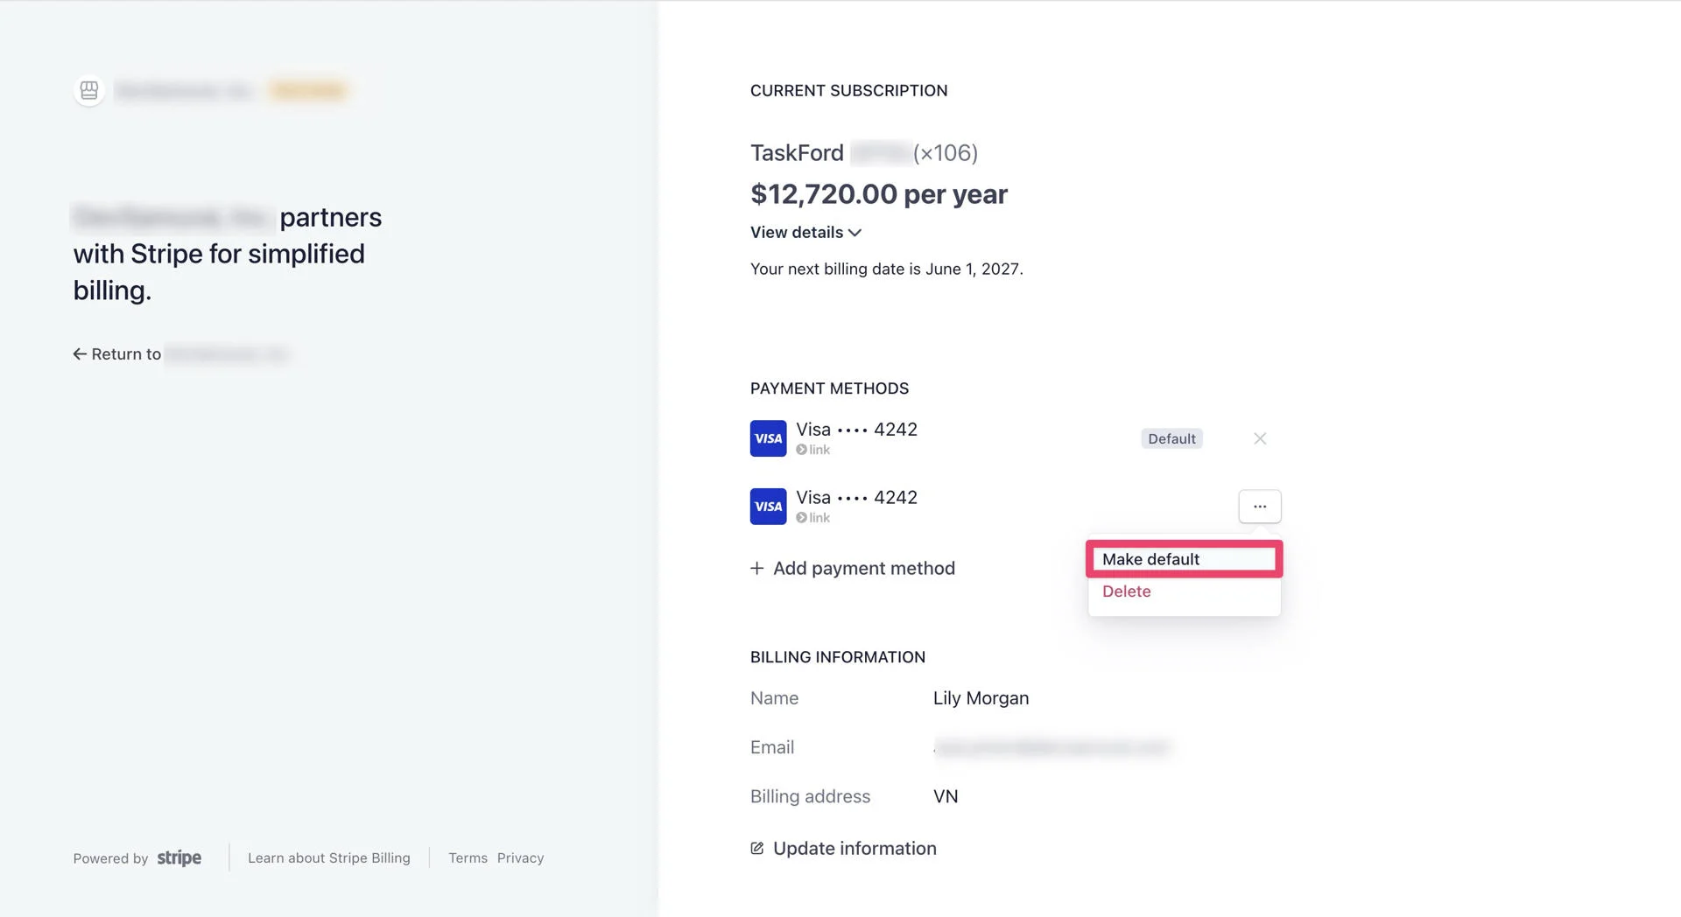Click Update information
The height and width of the screenshot is (917, 1681).
click(x=843, y=848)
